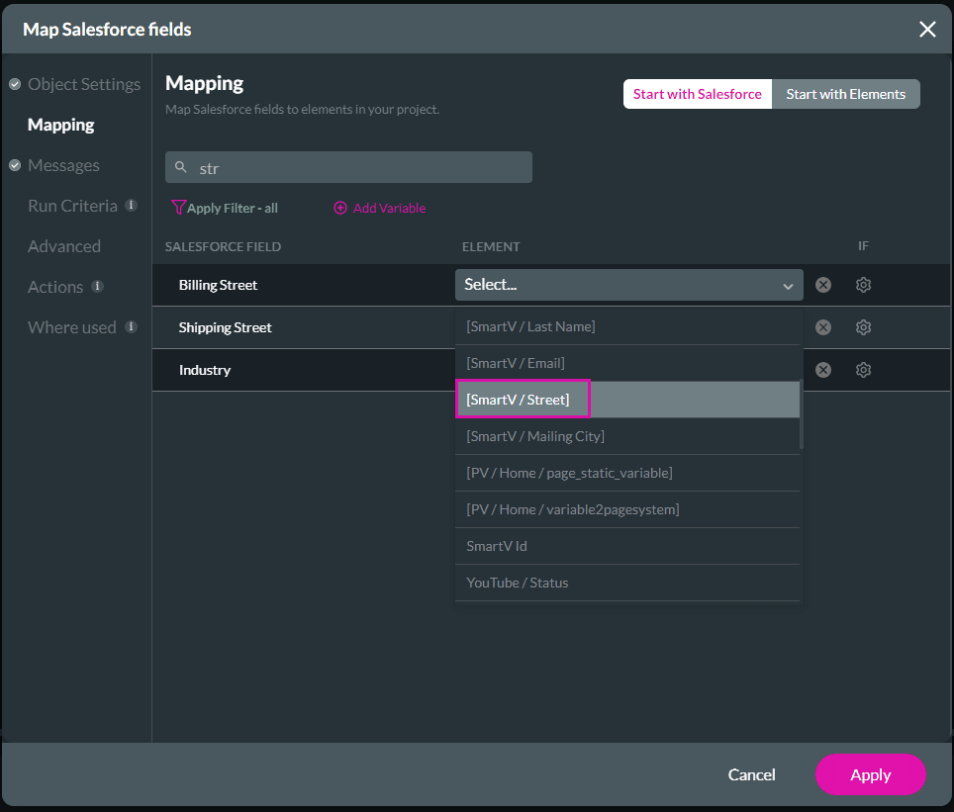Select YouTube Status from the dropdown
954x812 pixels.
[517, 582]
